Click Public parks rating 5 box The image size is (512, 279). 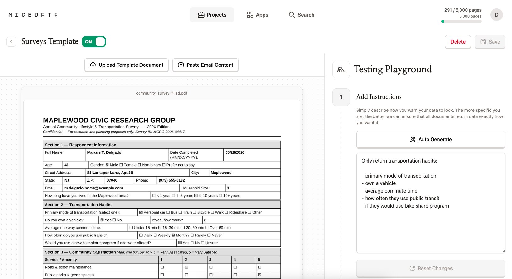click(x=259, y=275)
